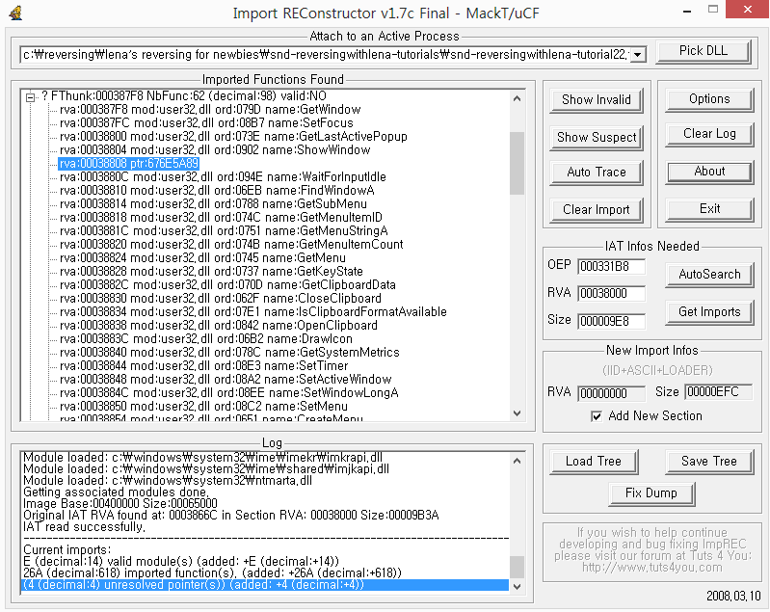This screenshot has width=770, height=612.
Task: Select the SetActiveWindow import row
Action: point(226,380)
